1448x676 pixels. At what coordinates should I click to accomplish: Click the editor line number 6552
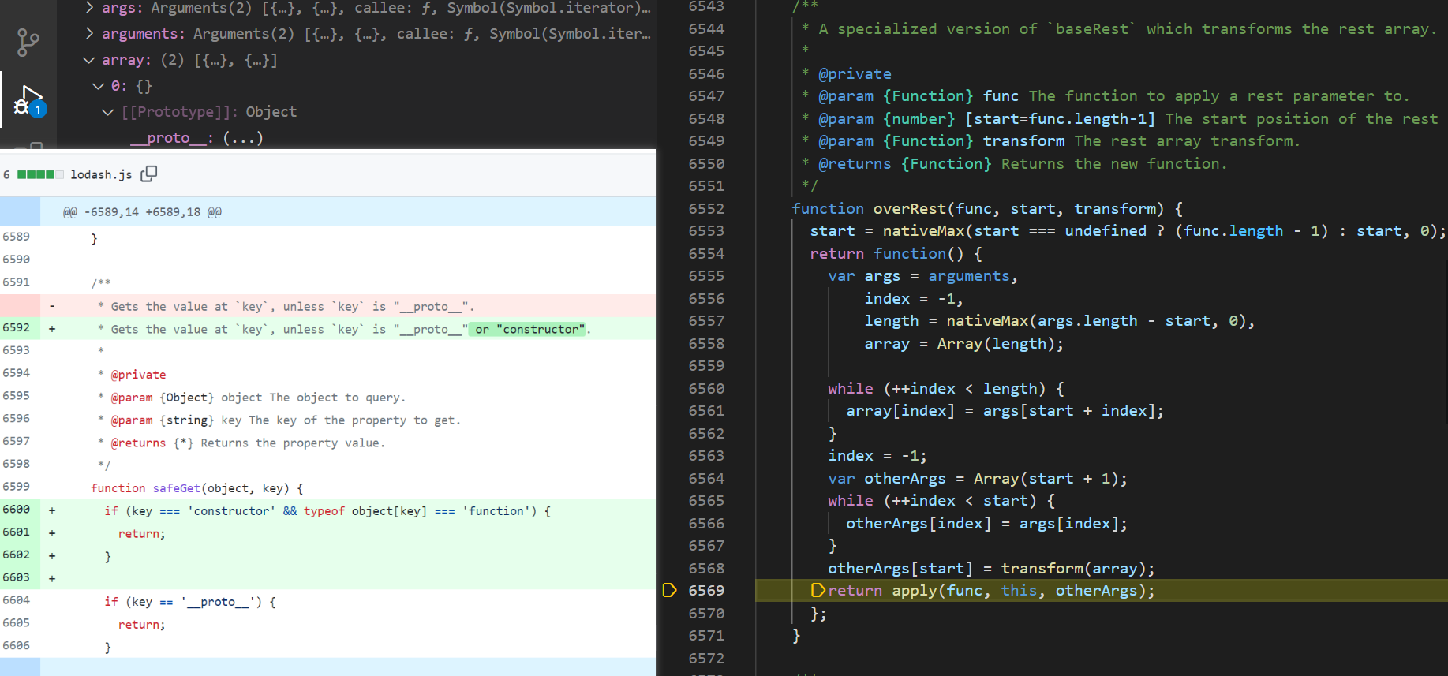point(706,208)
